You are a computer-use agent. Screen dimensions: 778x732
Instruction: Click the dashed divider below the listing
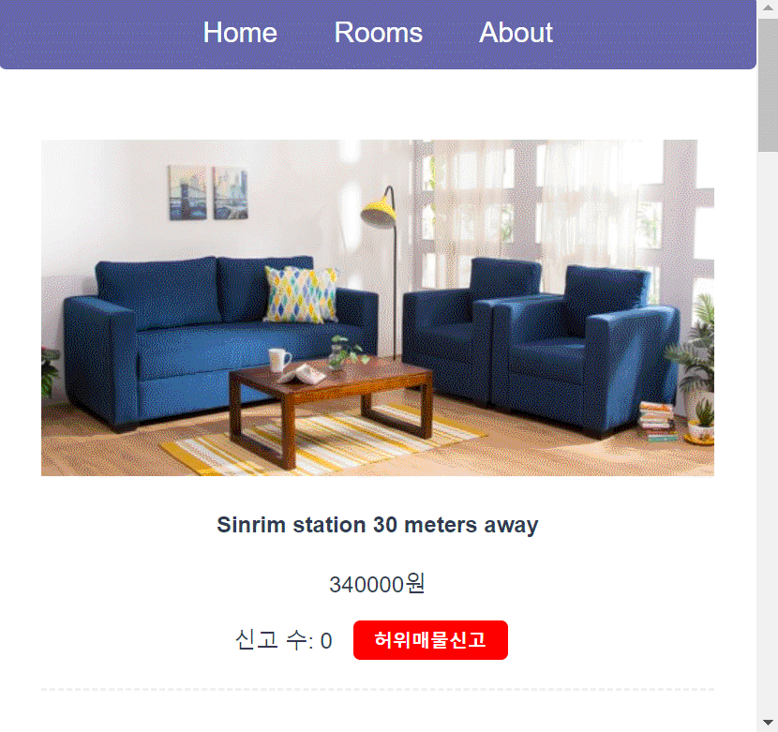point(378,689)
